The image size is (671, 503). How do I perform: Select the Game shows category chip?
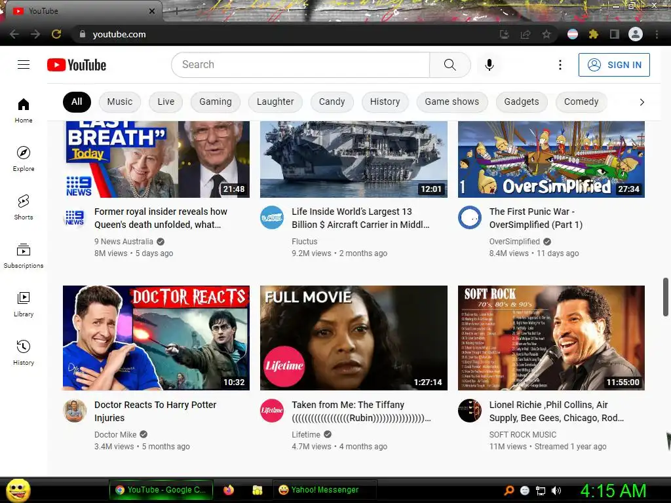pyautogui.click(x=452, y=102)
